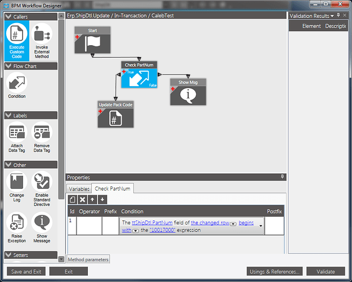Open the Method parameters tab

point(88,259)
